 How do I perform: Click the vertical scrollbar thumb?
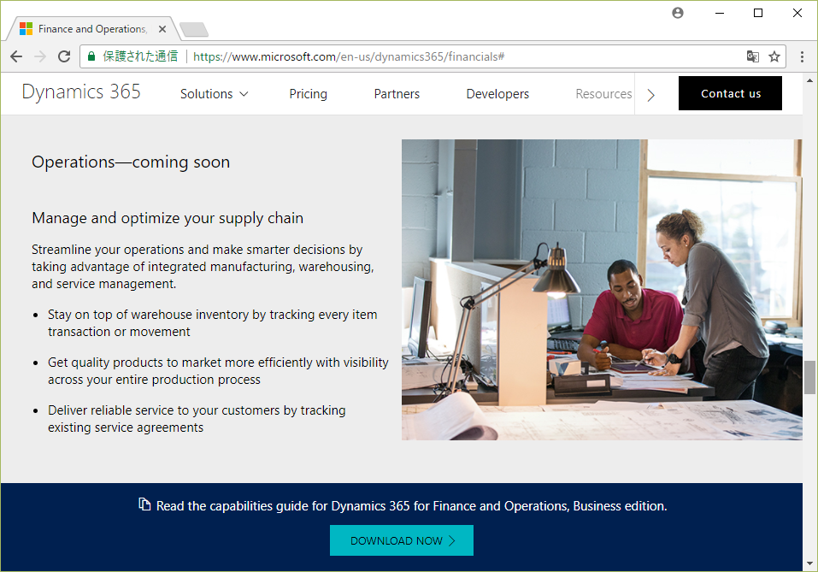pos(809,377)
